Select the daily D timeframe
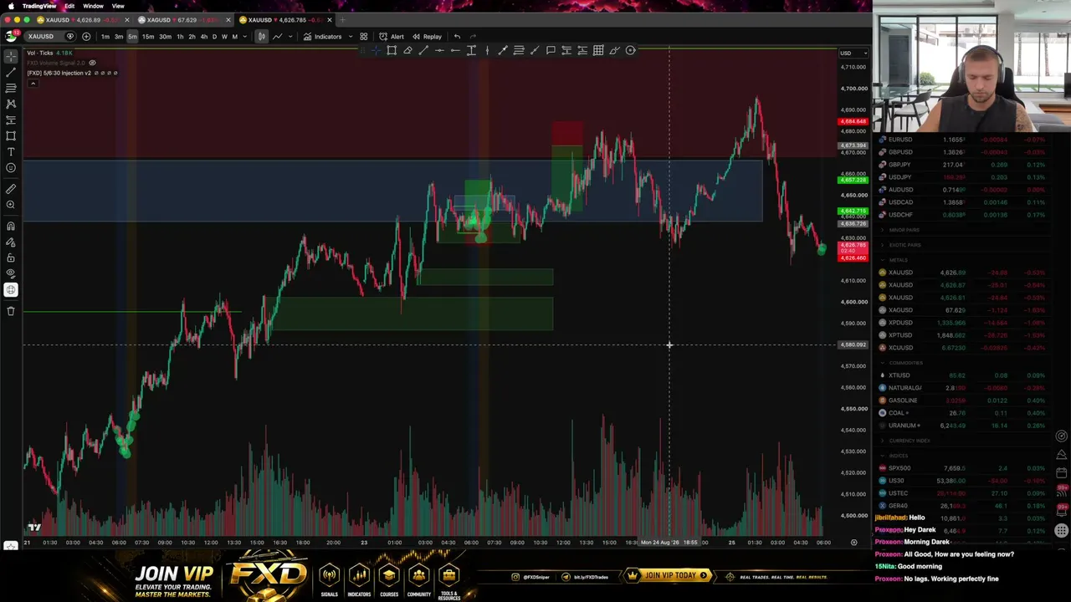This screenshot has height=602, width=1071. point(214,37)
